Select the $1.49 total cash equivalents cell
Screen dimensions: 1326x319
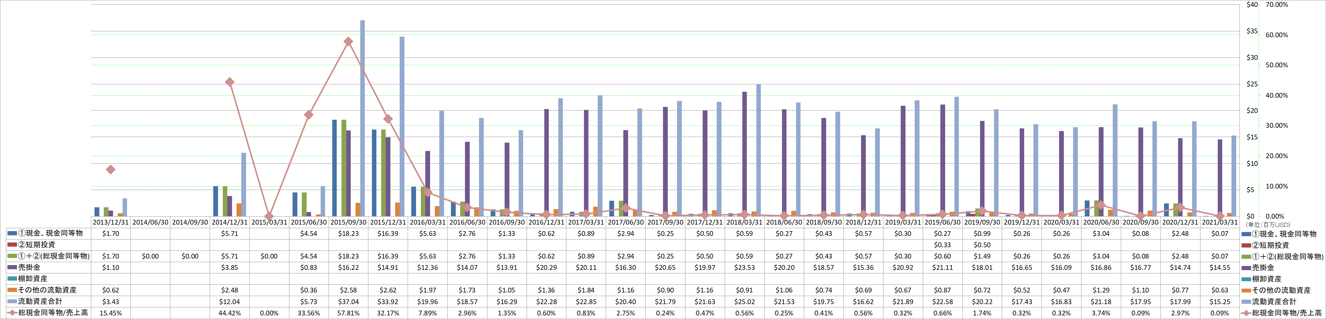982,256
